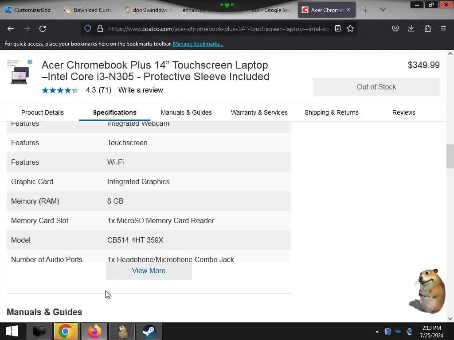This screenshot has width=454, height=340.
Task: Click the scrollbar down arrow
Action: [x=450, y=319]
